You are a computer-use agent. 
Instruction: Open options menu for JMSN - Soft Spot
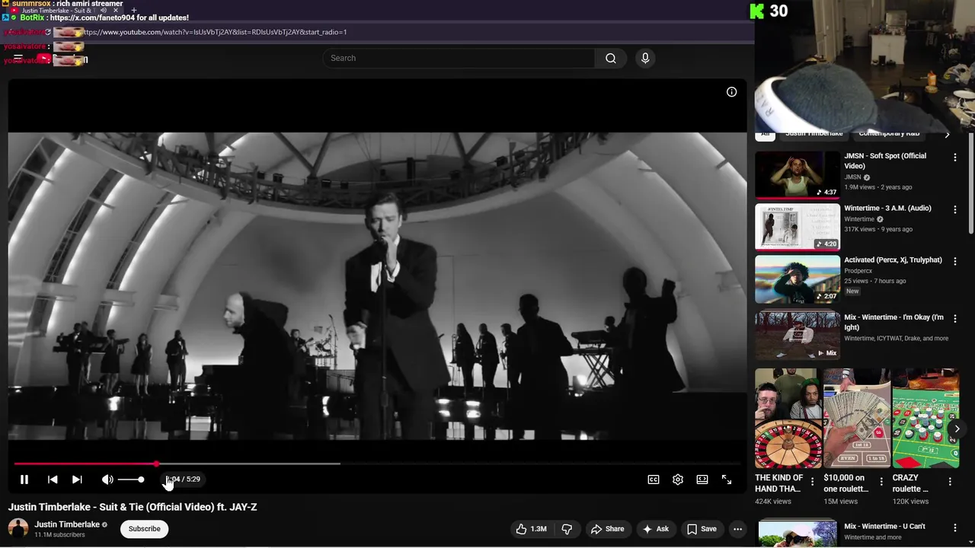[x=954, y=158]
